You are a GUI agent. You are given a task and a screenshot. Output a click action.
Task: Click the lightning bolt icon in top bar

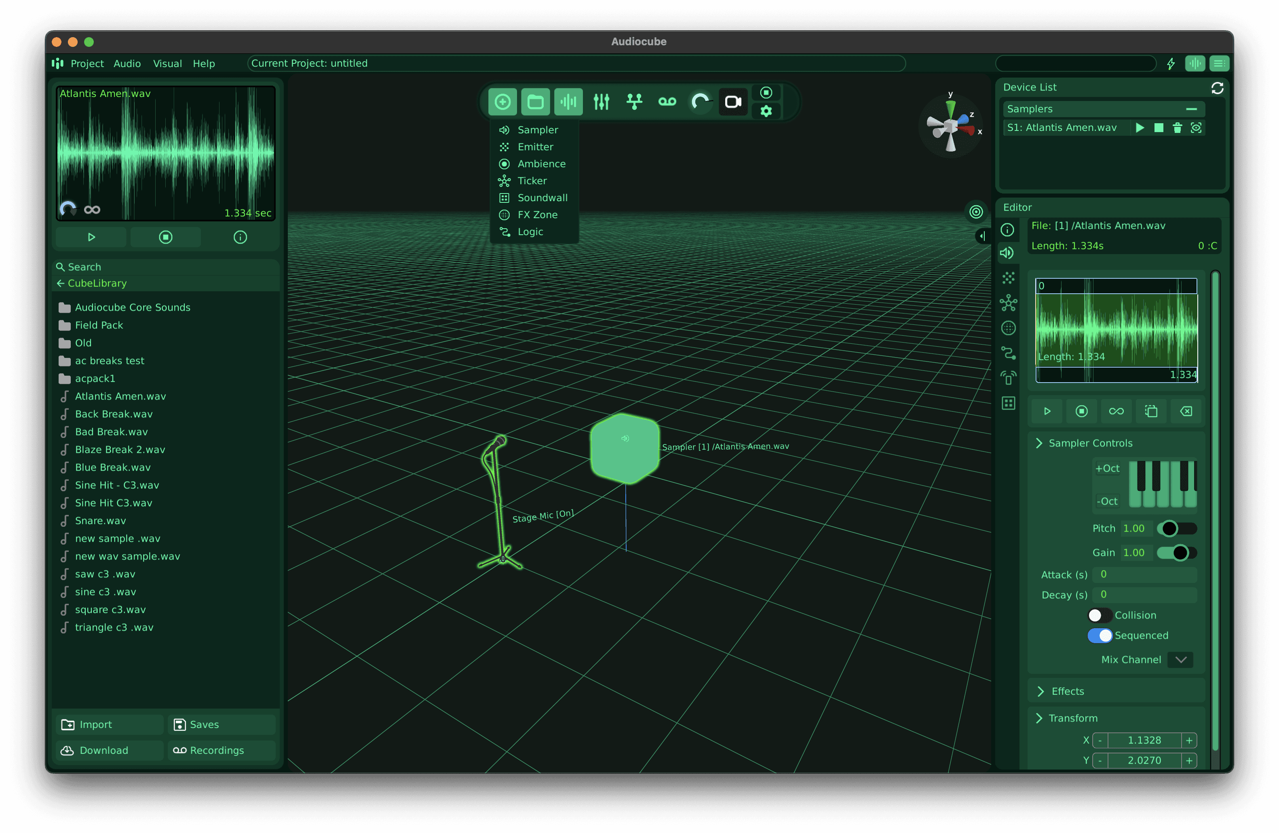(x=1171, y=64)
